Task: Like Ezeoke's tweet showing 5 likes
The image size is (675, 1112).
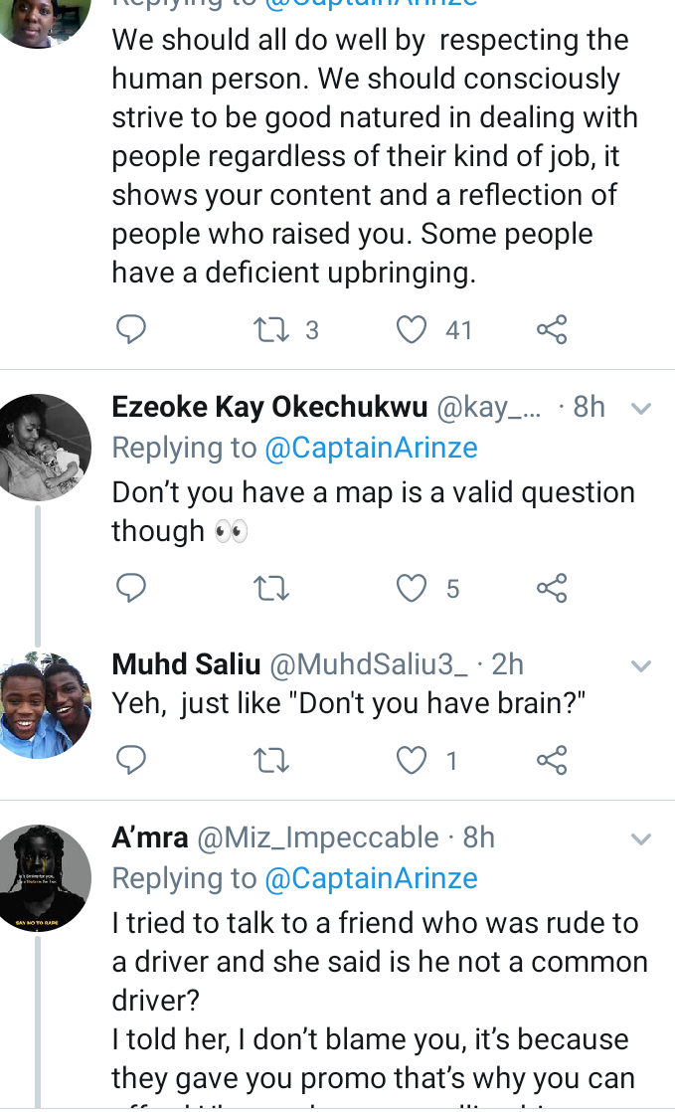Action: click(412, 589)
